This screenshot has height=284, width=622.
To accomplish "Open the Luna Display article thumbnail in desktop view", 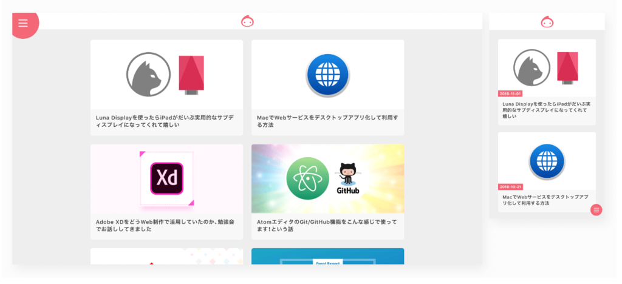I will point(166,75).
